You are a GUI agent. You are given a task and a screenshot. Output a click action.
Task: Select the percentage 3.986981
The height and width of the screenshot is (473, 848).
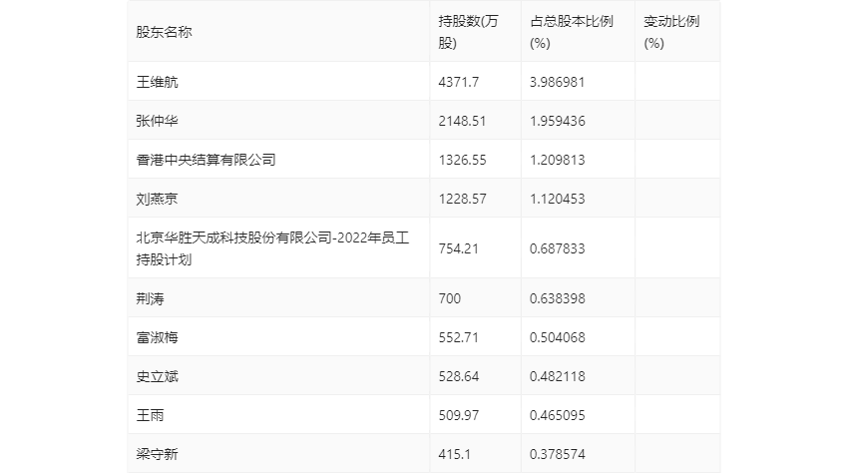(x=557, y=82)
